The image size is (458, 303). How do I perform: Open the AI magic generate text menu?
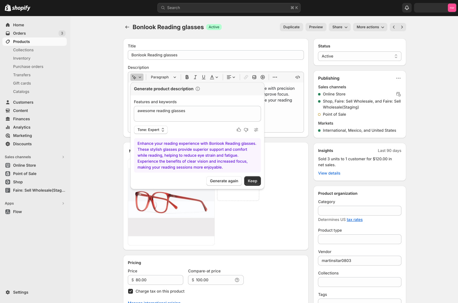[137, 77]
